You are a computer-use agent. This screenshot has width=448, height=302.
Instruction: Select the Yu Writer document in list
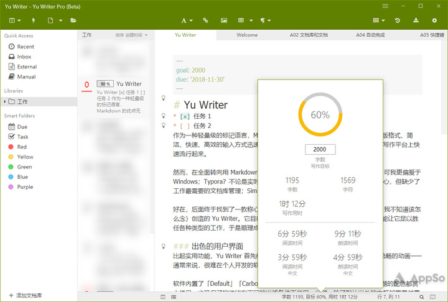[x=114, y=97]
